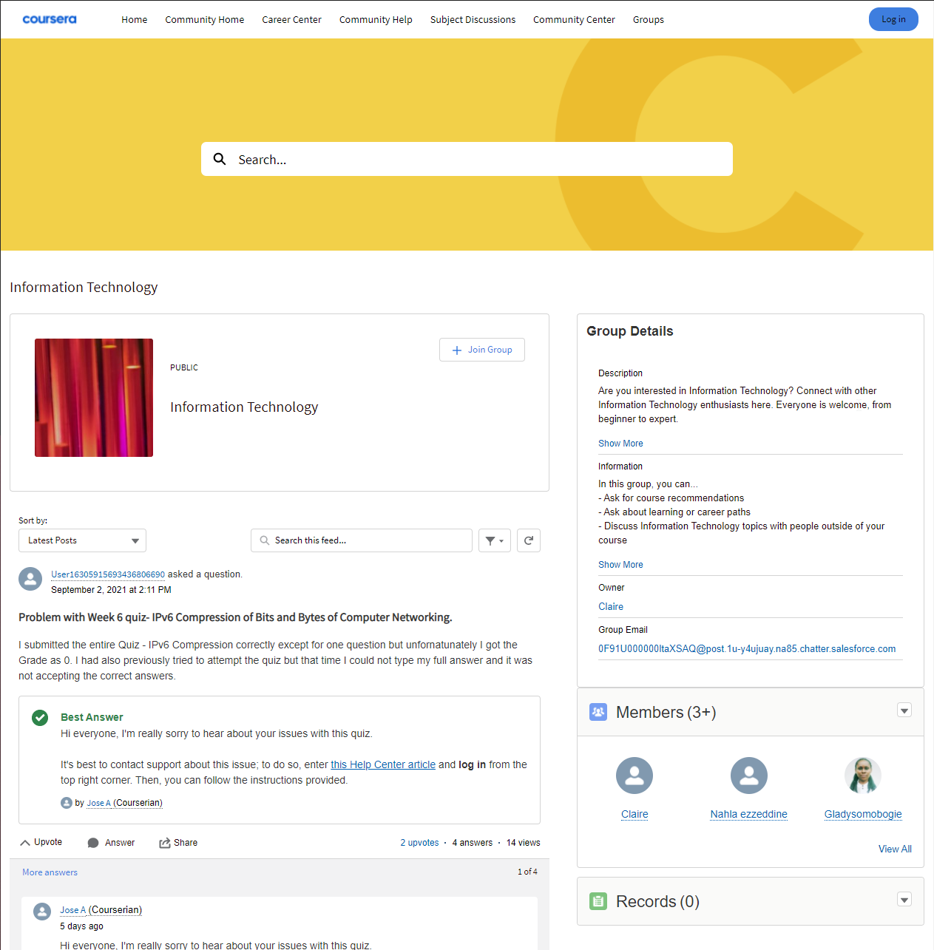
Task: Click the Answer speech bubble icon
Action: [93, 843]
